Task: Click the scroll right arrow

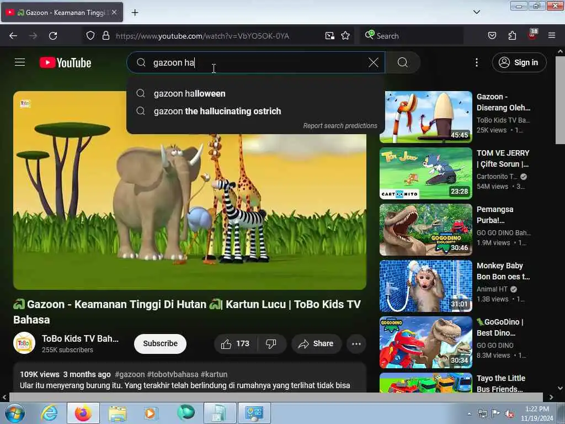Action: 551,397
